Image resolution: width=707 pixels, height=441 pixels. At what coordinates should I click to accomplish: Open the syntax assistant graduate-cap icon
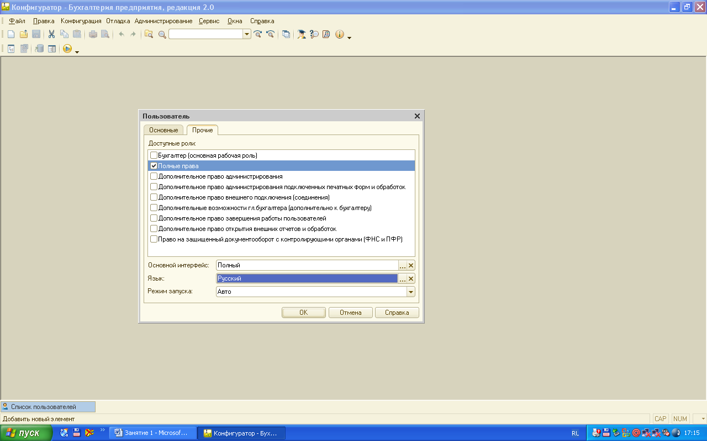[302, 34]
